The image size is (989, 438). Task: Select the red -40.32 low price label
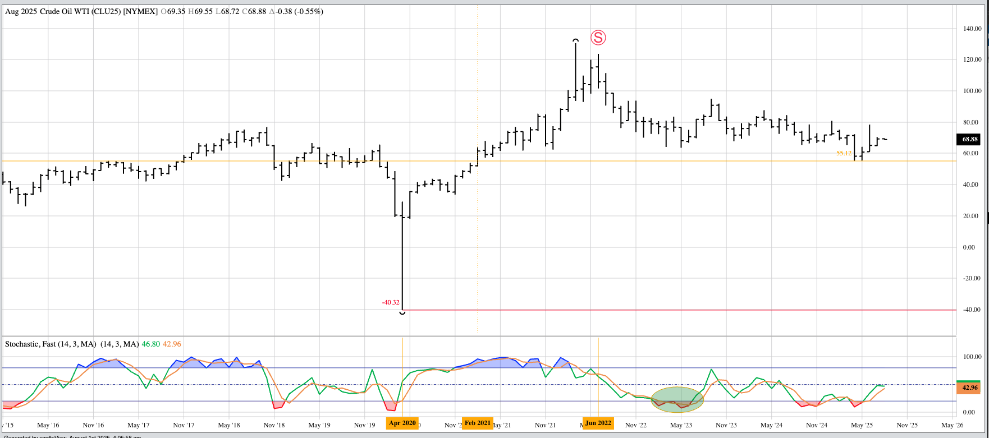pos(390,302)
